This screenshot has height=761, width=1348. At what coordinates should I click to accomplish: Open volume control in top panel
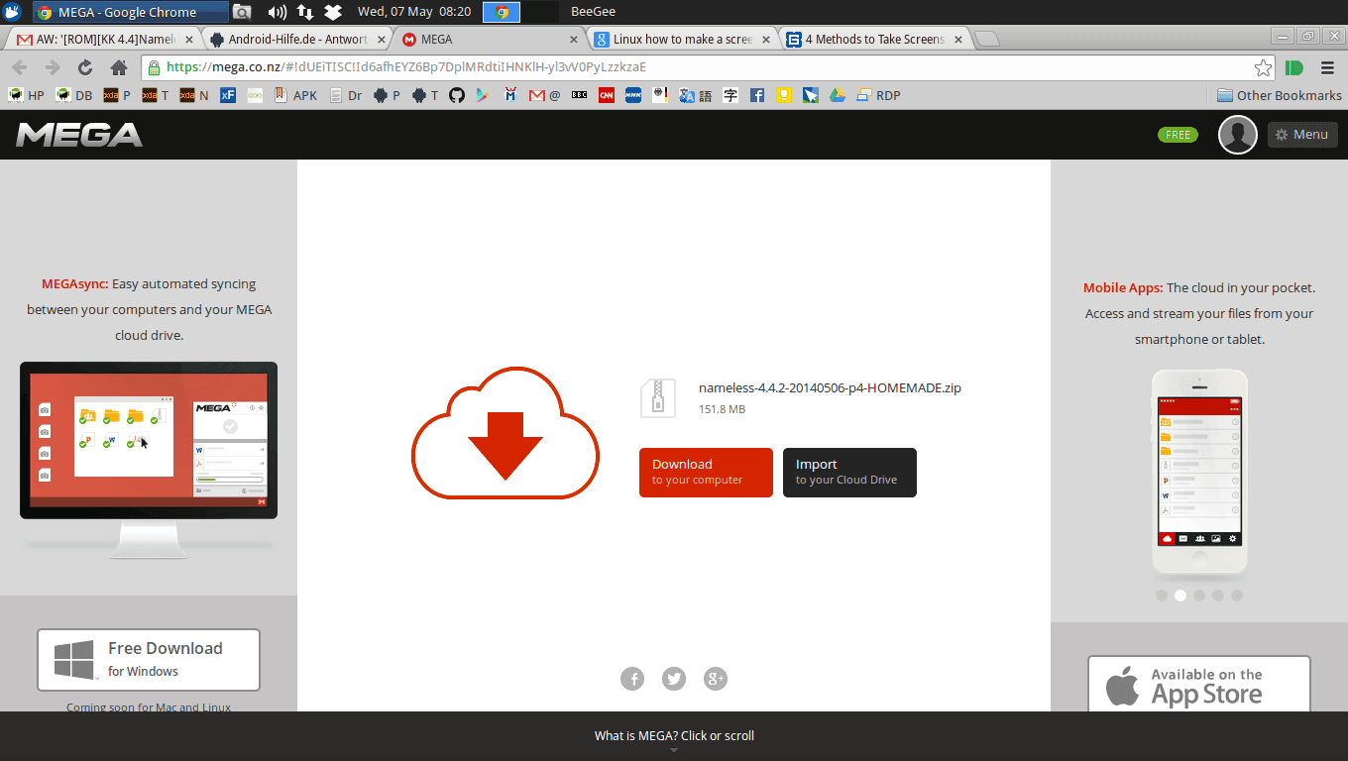tap(278, 12)
